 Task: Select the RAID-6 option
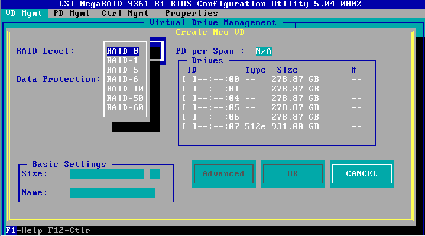pos(122,79)
